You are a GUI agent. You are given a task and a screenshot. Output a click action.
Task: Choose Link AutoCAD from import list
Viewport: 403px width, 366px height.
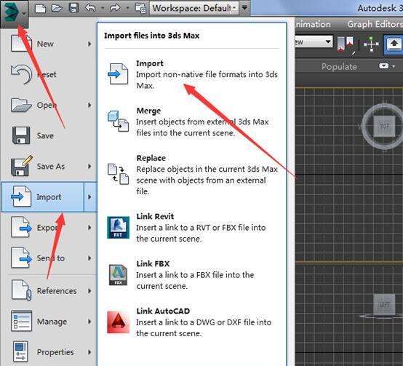coord(192,322)
